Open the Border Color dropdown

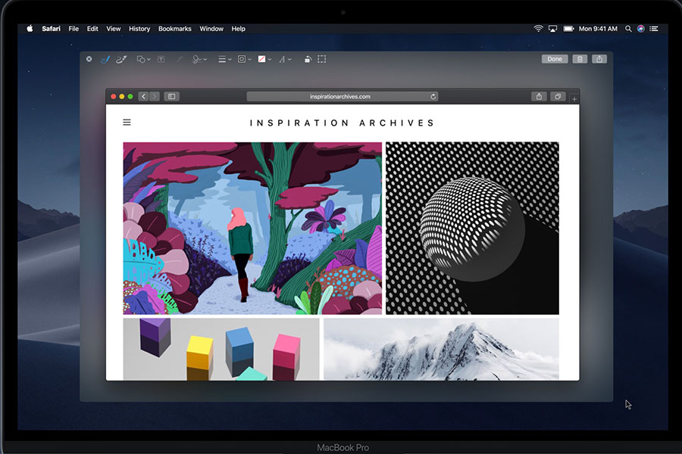(245, 59)
